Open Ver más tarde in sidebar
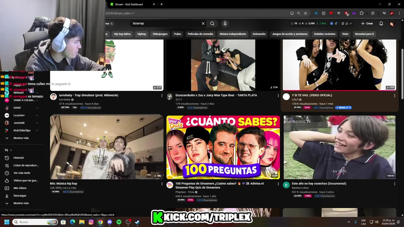Image resolution: width=404 pixels, height=227 pixels. pos(22,173)
